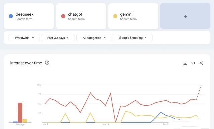Screen dimensions: 214x129
Task: Open the help icon beside Interest over time
Action: coord(47,63)
